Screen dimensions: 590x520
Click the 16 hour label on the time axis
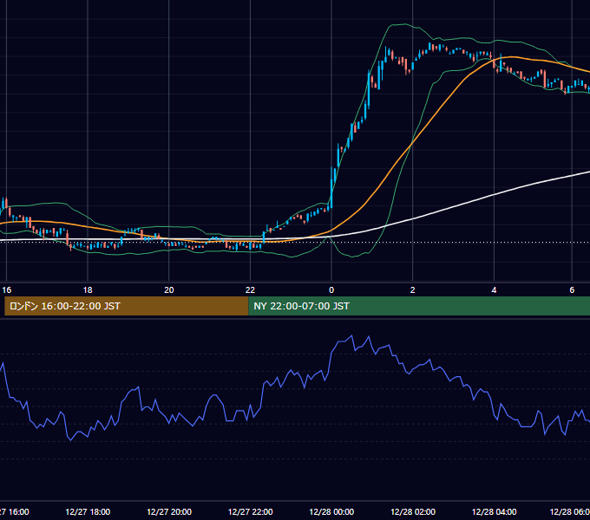coord(7,290)
